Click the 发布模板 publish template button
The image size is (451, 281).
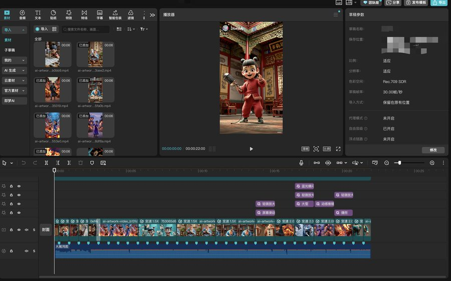[x=415, y=3]
